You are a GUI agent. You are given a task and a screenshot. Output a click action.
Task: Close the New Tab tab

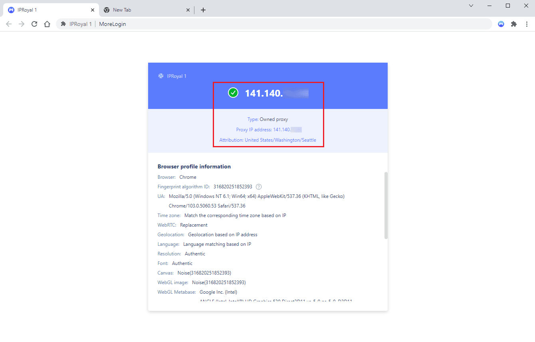[188, 10]
